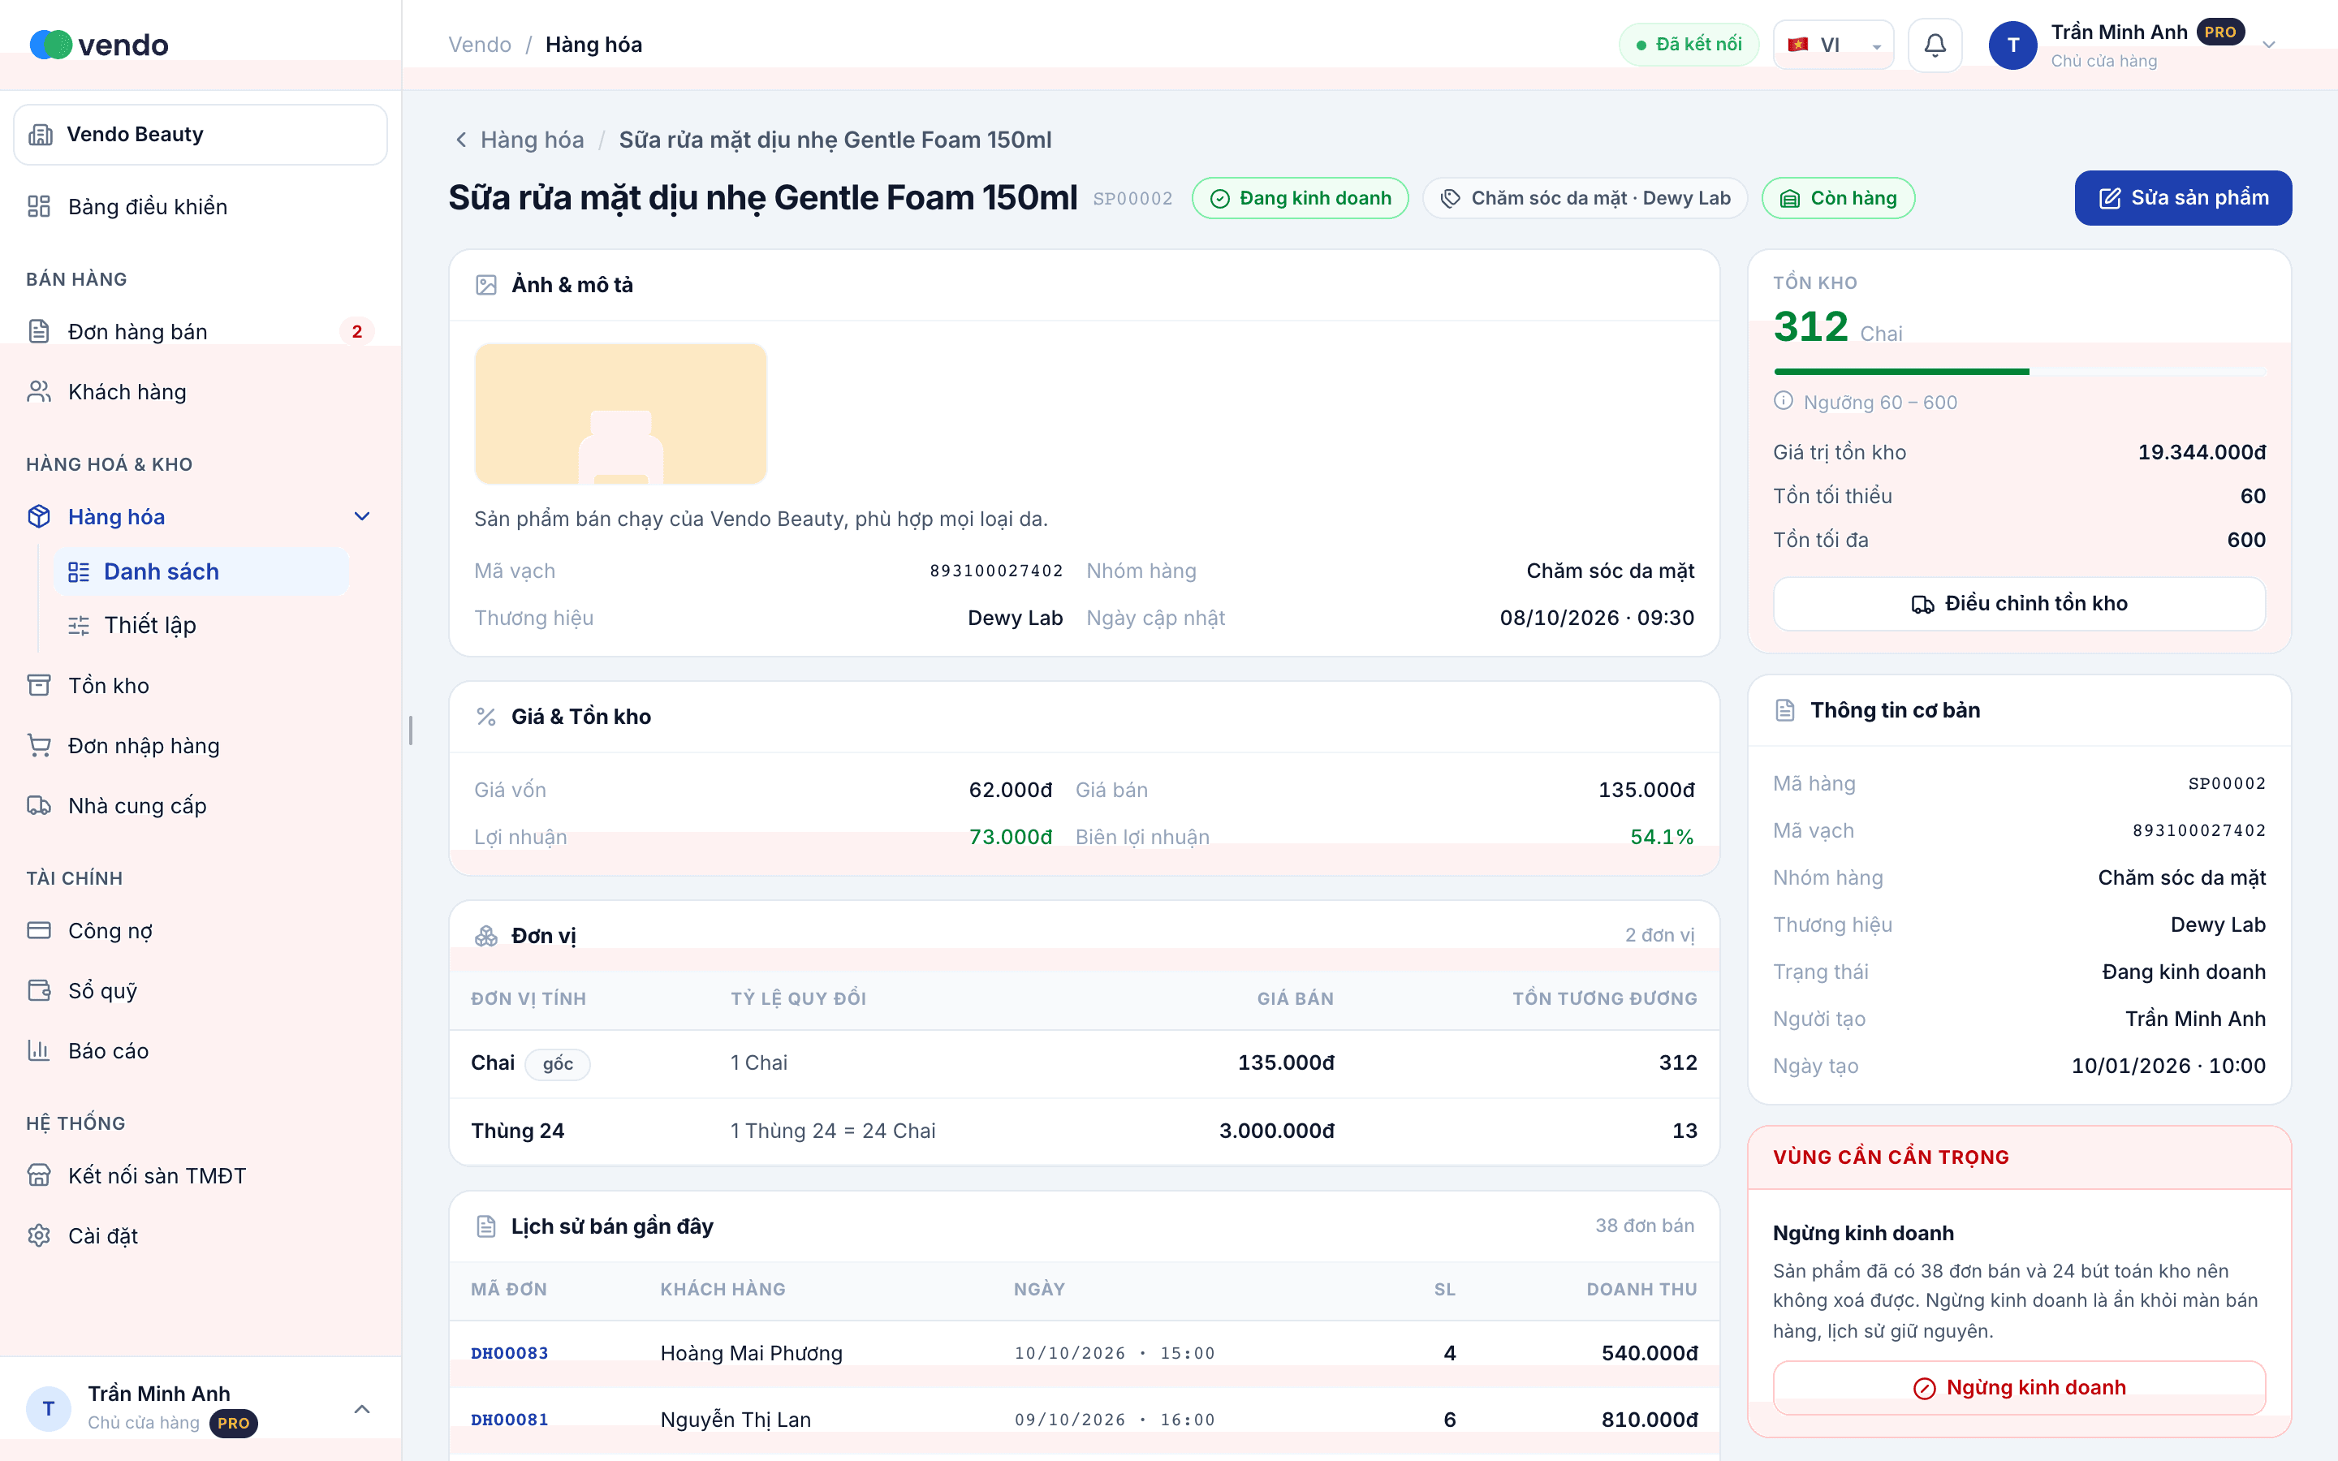Click the Đang kinh doanh status badge
Image resolution: width=2338 pixels, height=1461 pixels.
(1301, 198)
